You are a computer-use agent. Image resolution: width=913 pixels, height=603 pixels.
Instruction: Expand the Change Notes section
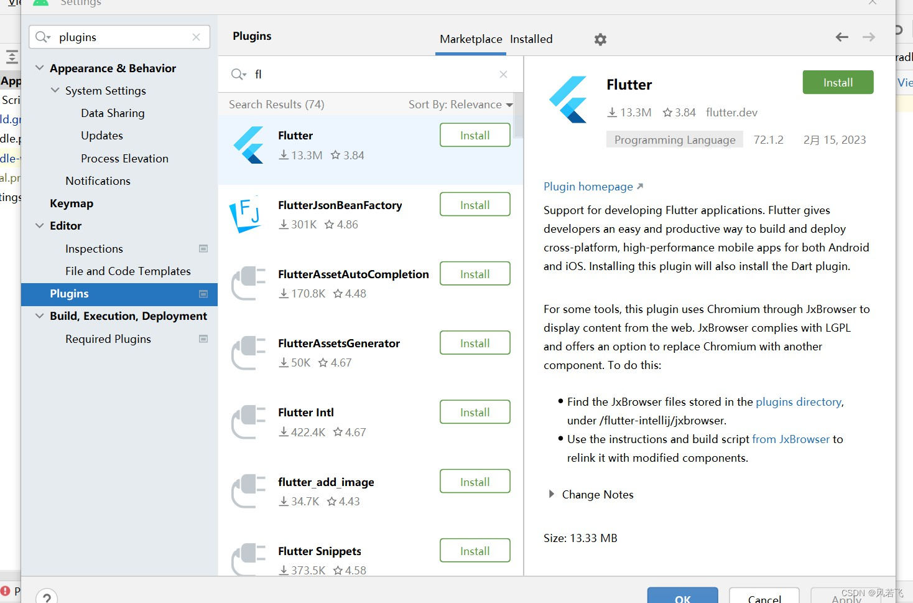[551, 494]
